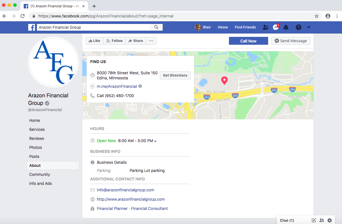Open the more options ellipsis menu
Viewport: 342px width, 224px height.
(x=151, y=41)
